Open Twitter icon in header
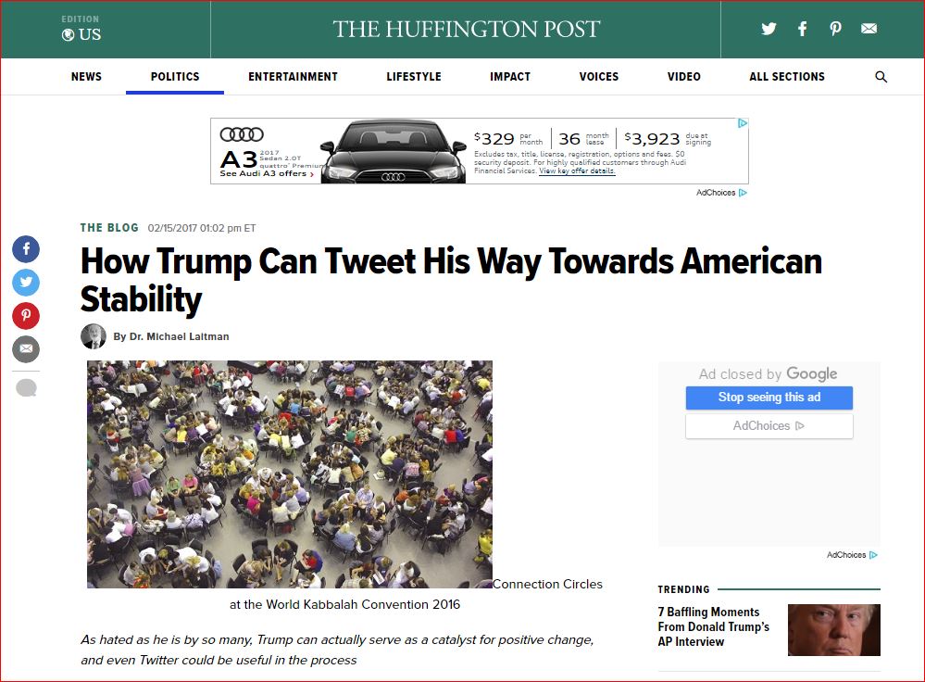The image size is (925, 682). click(x=769, y=29)
